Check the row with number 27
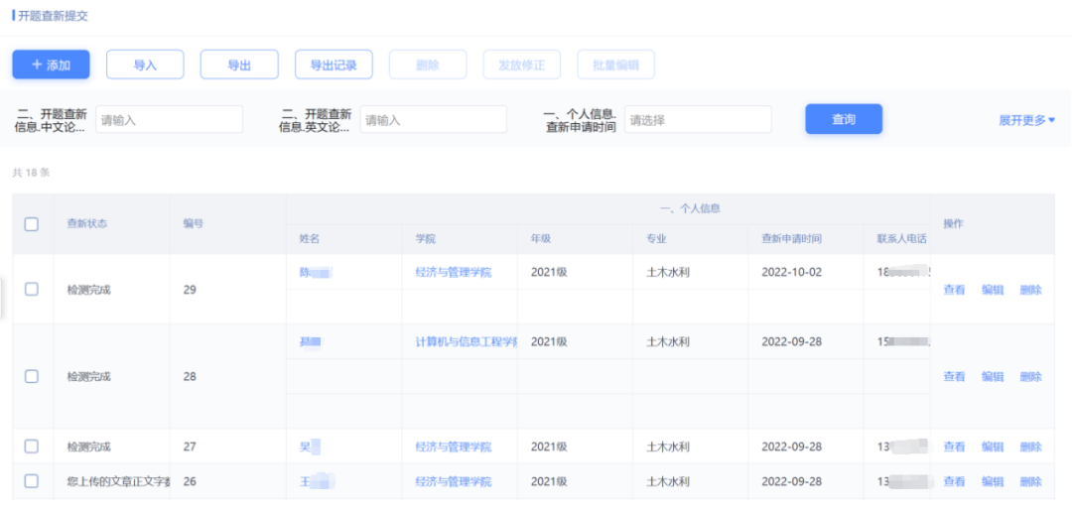This screenshot has height=511, width=1072. 32,447
